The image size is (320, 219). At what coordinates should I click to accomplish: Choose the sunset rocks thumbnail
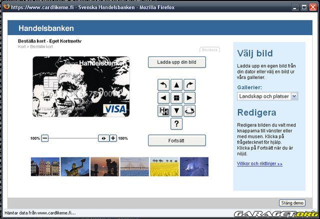point(104,166)
